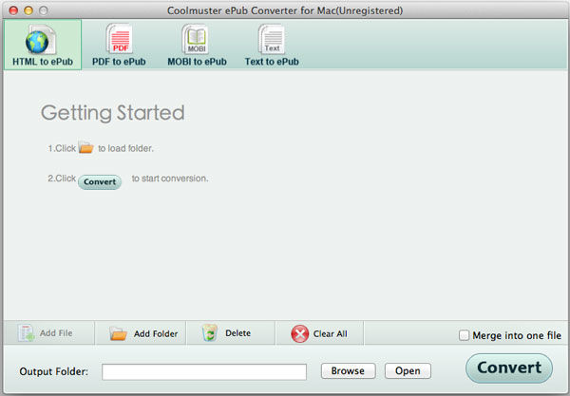Click Browse to choose output folder
570x396 pixels.
point(348,371)
